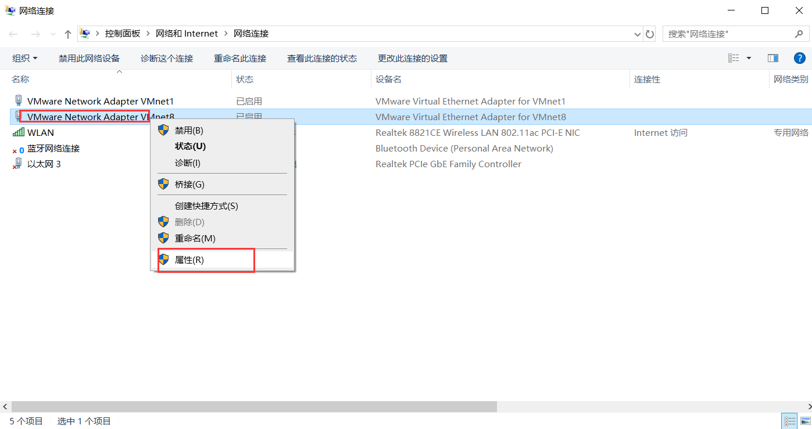Click Bluetooth Device (Personal Area Network) text
This screenshot has width=812, height=429.
tap(464, 149)
